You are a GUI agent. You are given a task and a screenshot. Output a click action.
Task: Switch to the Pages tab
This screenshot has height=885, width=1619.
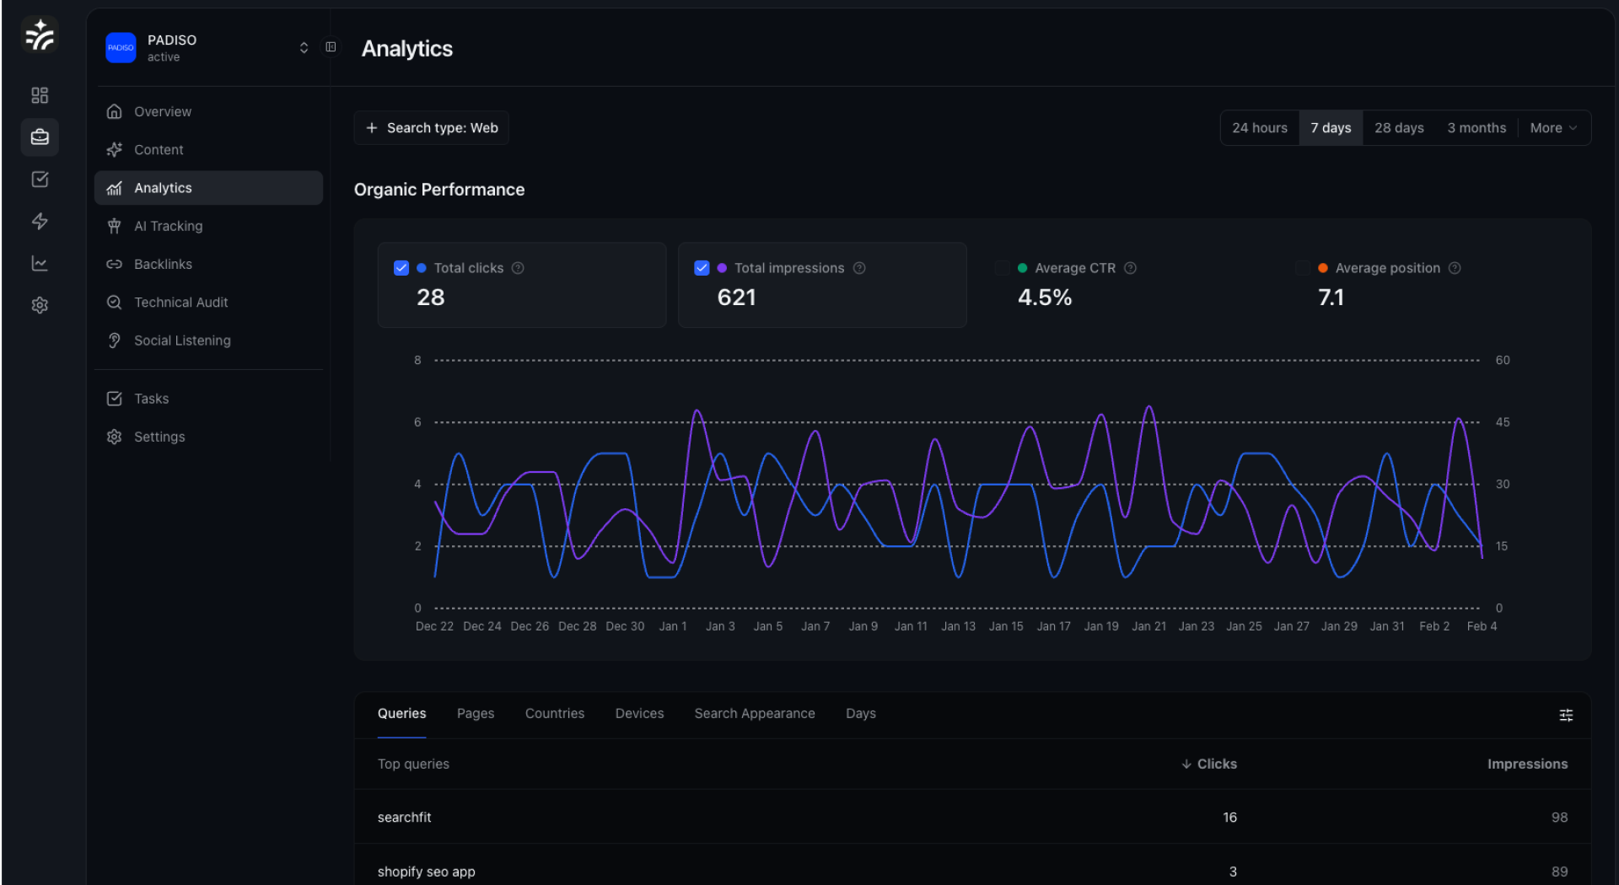click(476, 713)
